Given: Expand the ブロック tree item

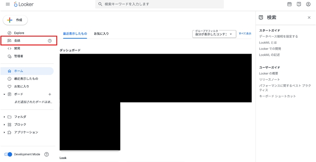Looking at the screenshot, I should 4,124.
